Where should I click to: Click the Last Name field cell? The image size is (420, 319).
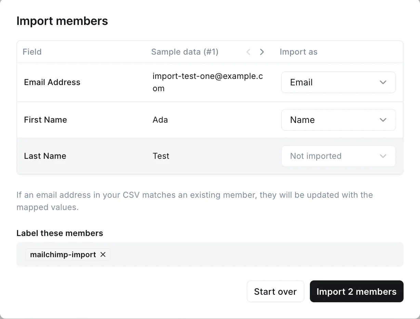(45, 156)
